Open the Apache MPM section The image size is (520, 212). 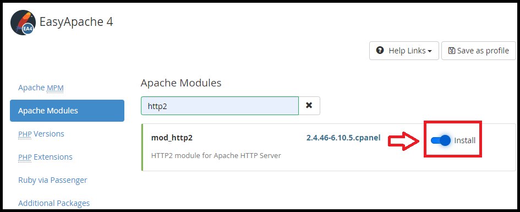(x=41, y=88)
